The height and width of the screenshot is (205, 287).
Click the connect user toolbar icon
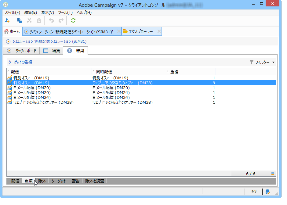[7, 20]
